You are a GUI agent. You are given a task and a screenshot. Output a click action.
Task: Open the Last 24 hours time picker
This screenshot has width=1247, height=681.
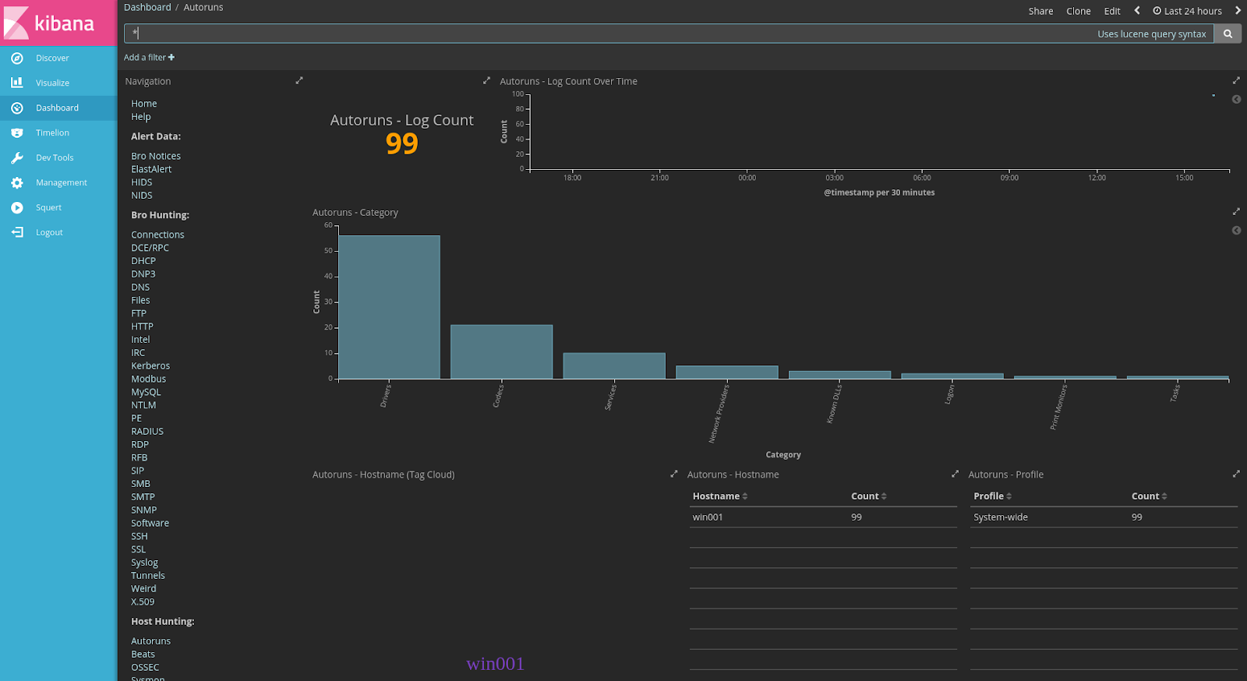(1188, 11)
